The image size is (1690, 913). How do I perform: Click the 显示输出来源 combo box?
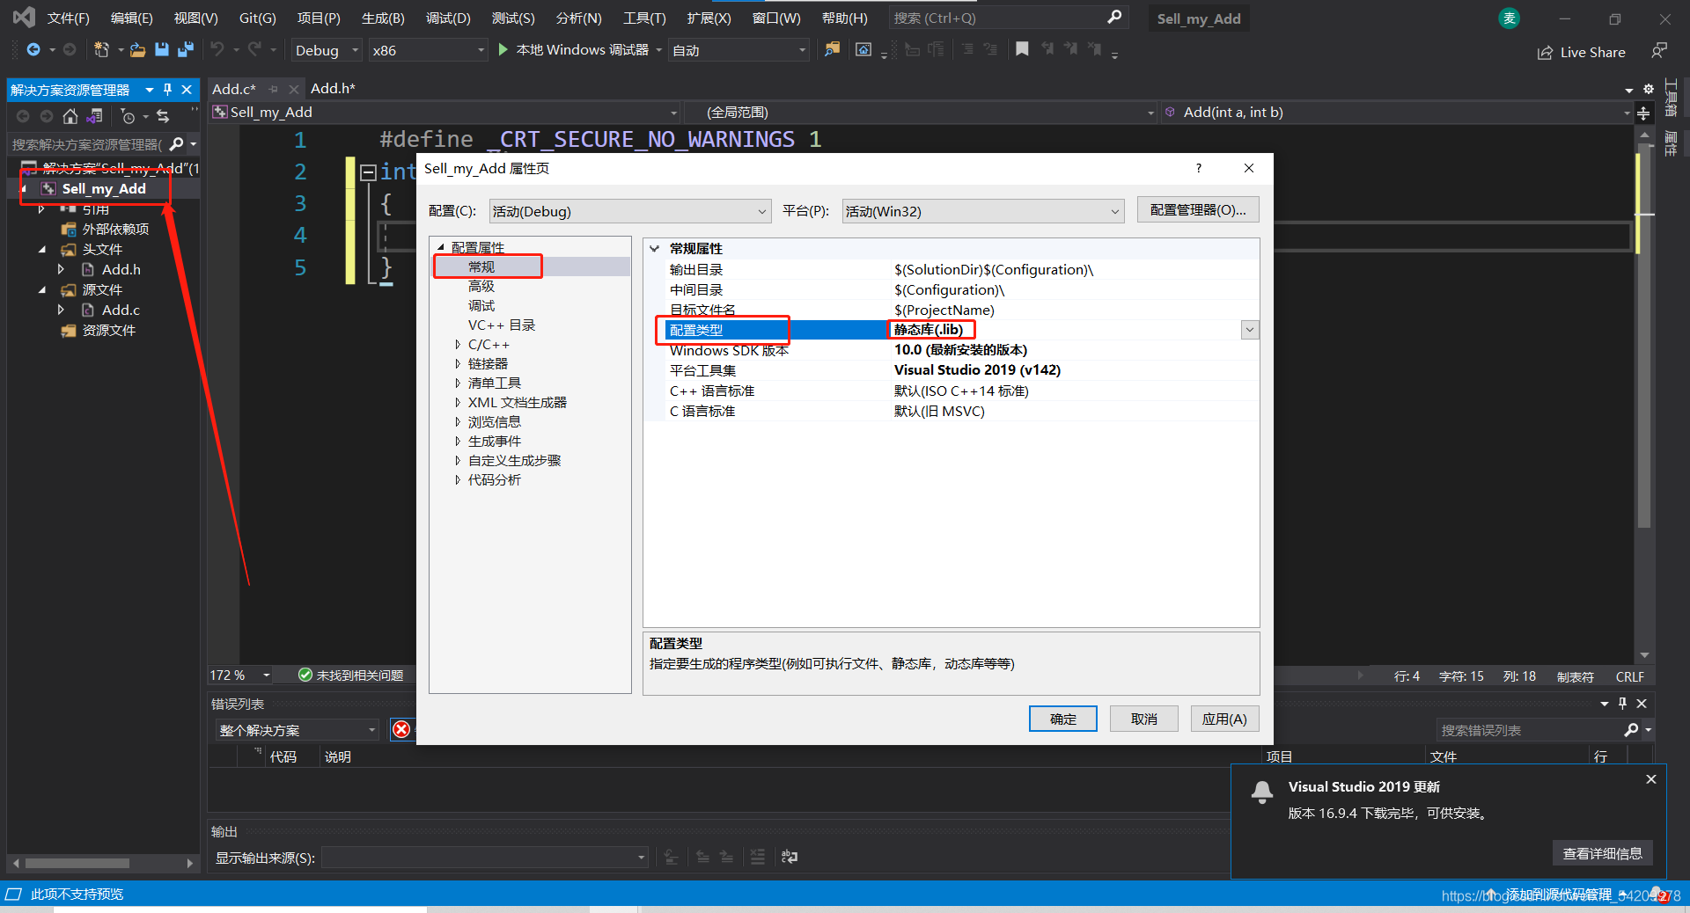pos(486,857)
